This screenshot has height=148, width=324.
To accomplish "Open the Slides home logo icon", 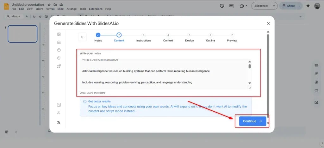I will coord(6,6).
